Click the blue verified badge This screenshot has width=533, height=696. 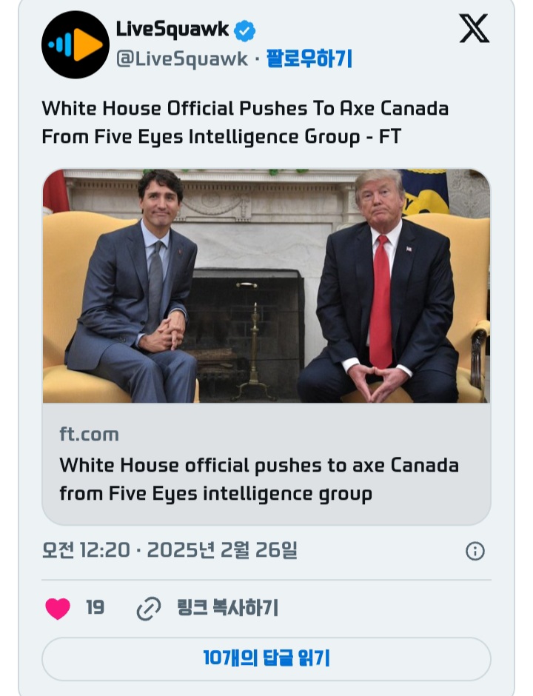pyautogui.click(x=245, y=31)
